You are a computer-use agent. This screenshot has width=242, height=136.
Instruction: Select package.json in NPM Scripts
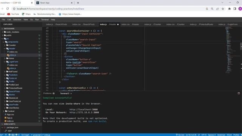(x=12, y=128)
